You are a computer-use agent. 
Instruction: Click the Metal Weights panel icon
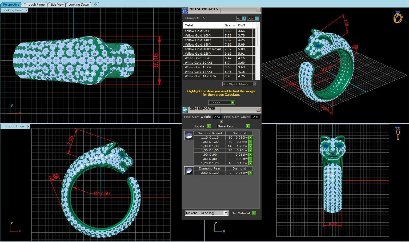185,10
